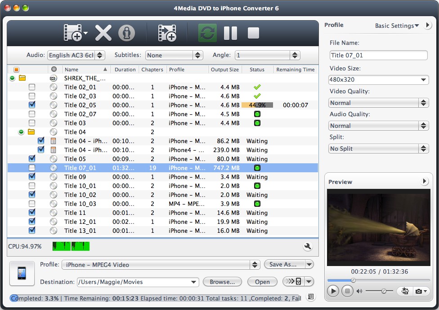439x310 pixels.
Task: Expand the Video Size combo box
Action: 378,80
